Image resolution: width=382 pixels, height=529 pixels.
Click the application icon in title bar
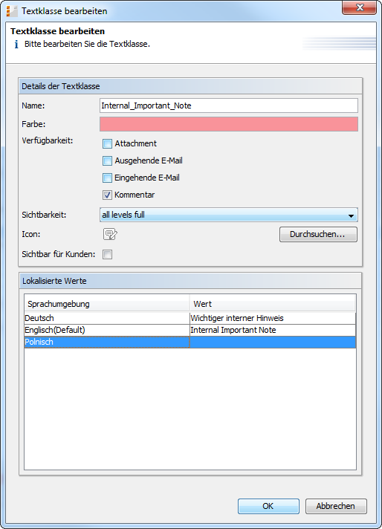pos(12,11)
